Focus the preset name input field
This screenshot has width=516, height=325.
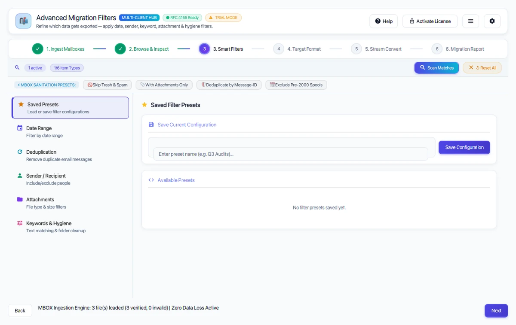pos(291,154)
